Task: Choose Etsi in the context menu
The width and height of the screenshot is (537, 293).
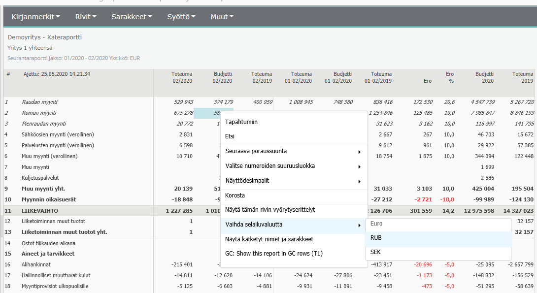Action: [x=230, y=136]
